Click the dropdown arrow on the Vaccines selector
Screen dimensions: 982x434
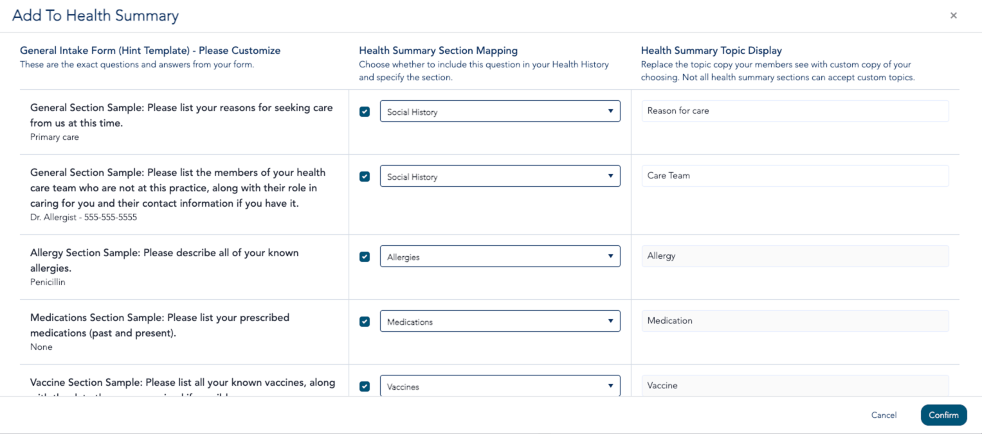coord(611,386)
